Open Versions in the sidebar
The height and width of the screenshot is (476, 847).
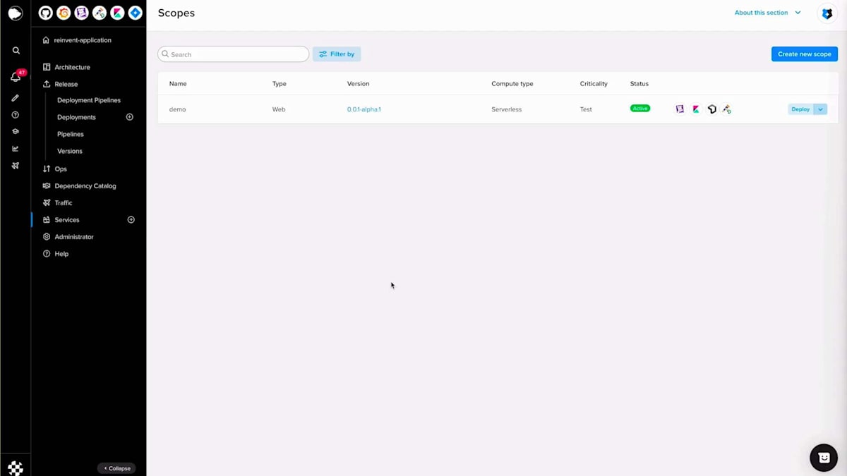click(x=70, y=151)
